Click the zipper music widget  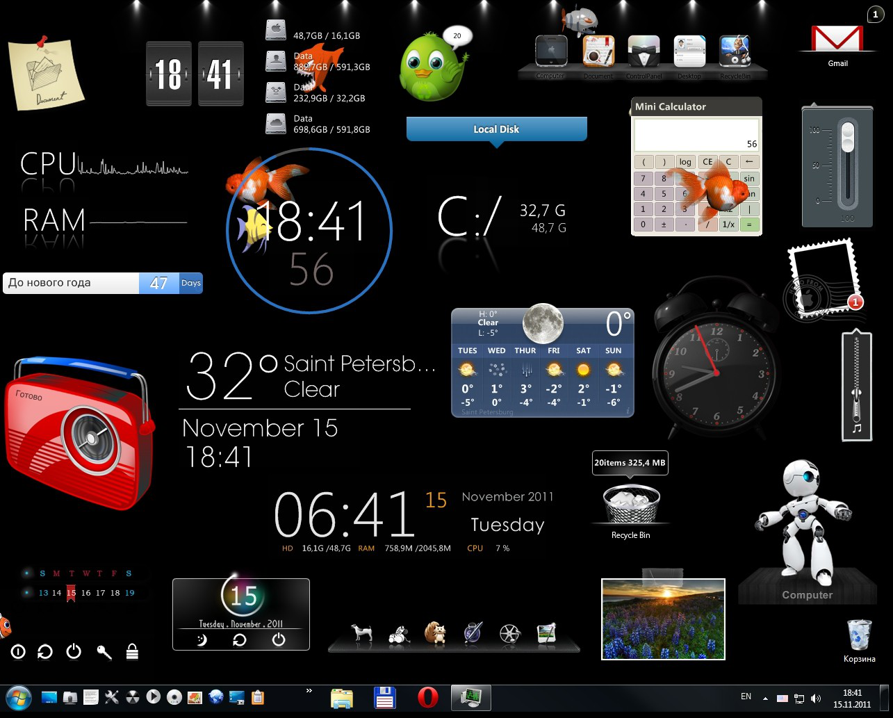[857, 386]
